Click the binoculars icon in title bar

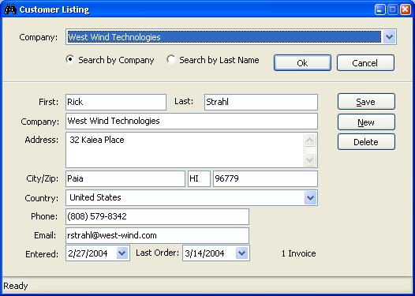point(10,9)
